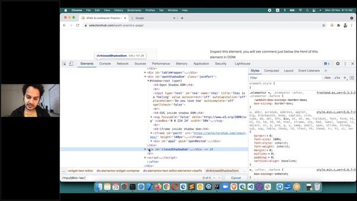Select div.elementor-widget-container breadcrumb
The width and height of the screenshot is (357, 201).
coord(118,171)
